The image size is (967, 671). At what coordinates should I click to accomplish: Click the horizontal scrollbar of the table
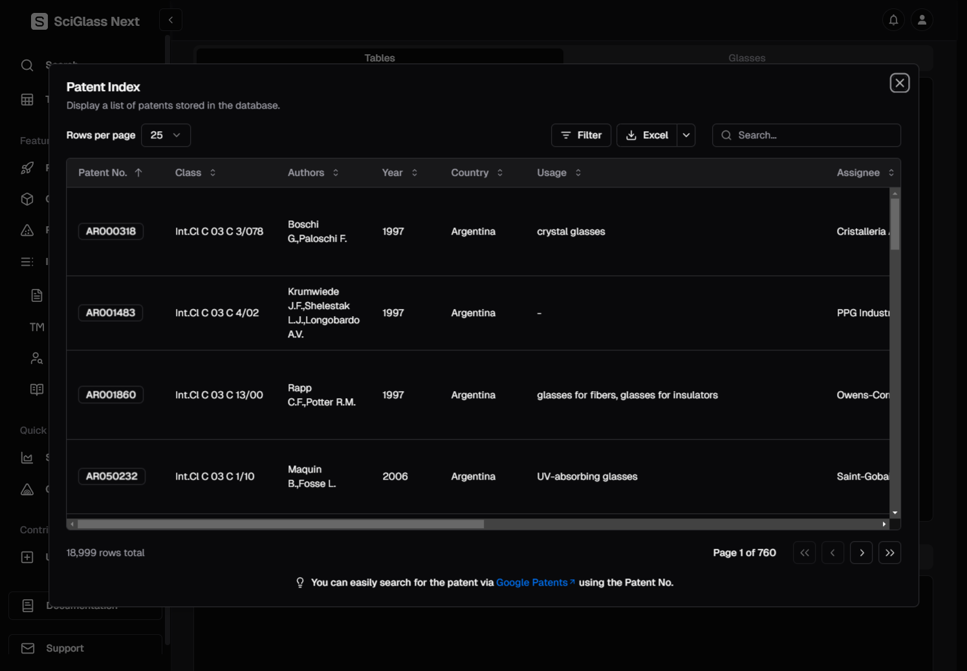[281, 524]
